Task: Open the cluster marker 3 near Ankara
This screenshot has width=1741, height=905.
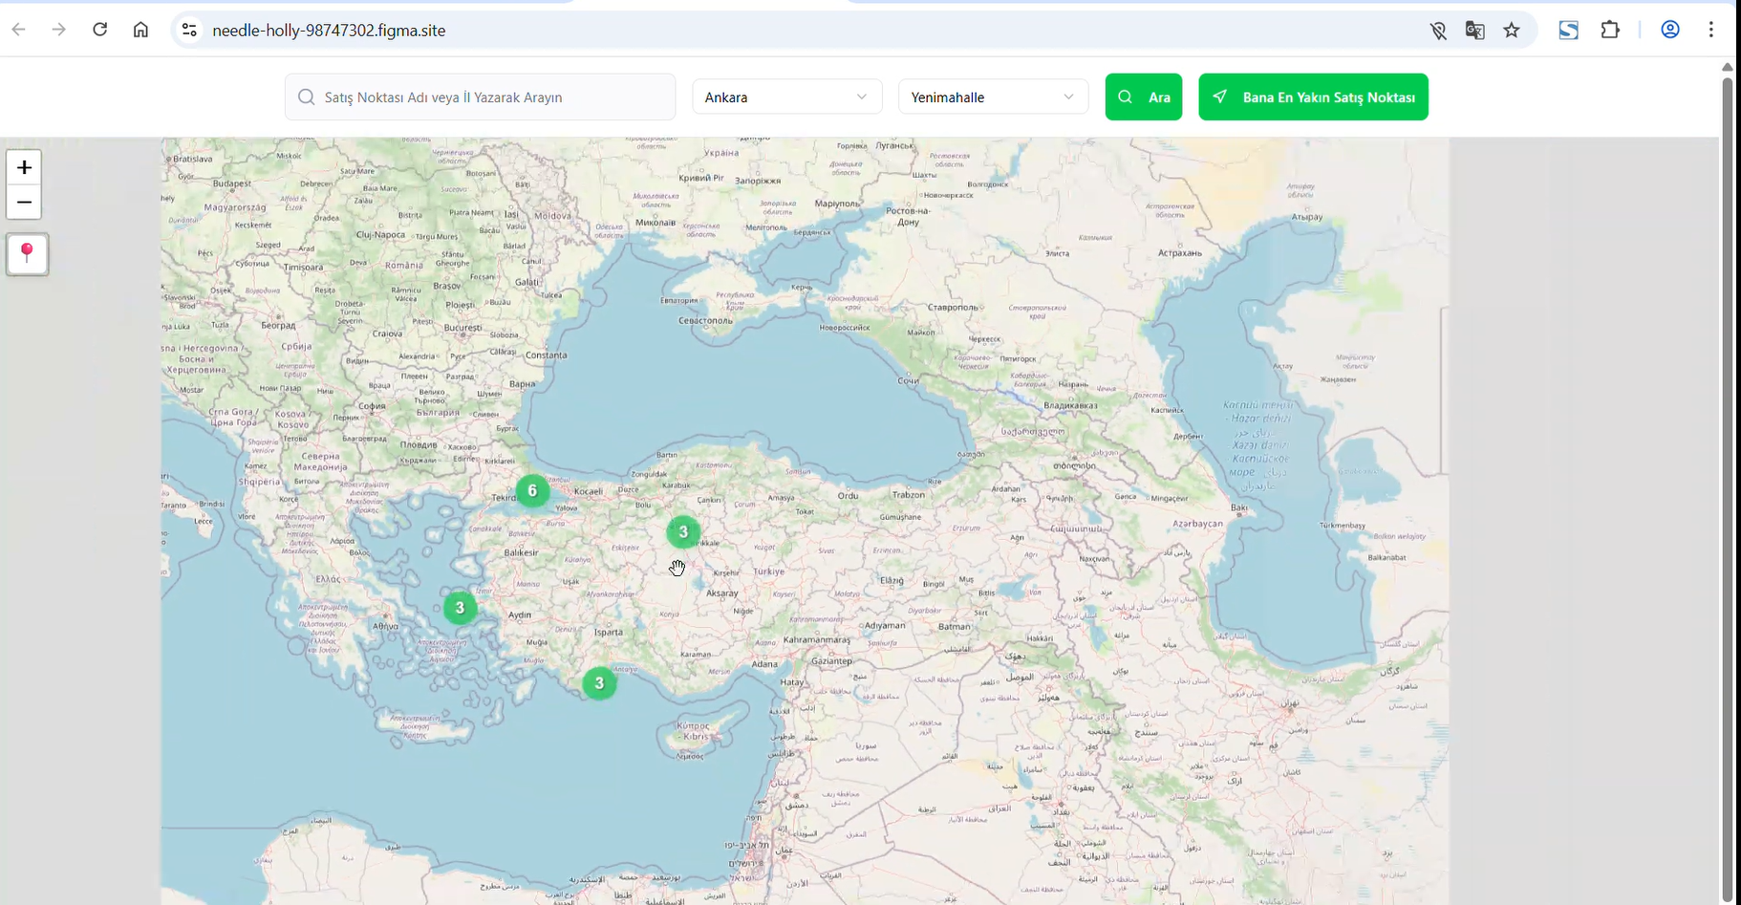Action: coord(683,532)
